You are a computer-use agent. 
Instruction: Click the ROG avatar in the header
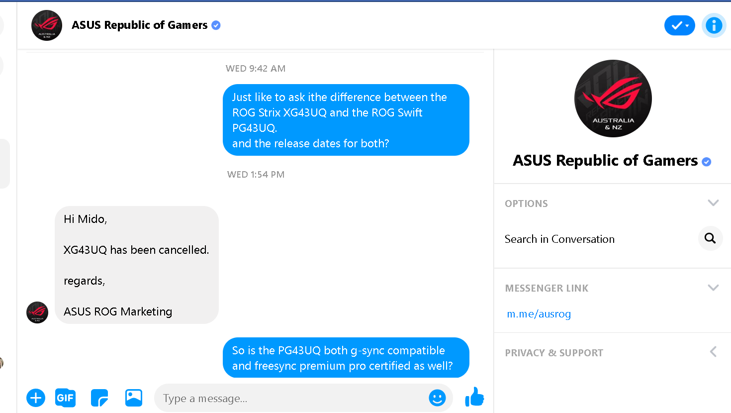pos(47,25)
